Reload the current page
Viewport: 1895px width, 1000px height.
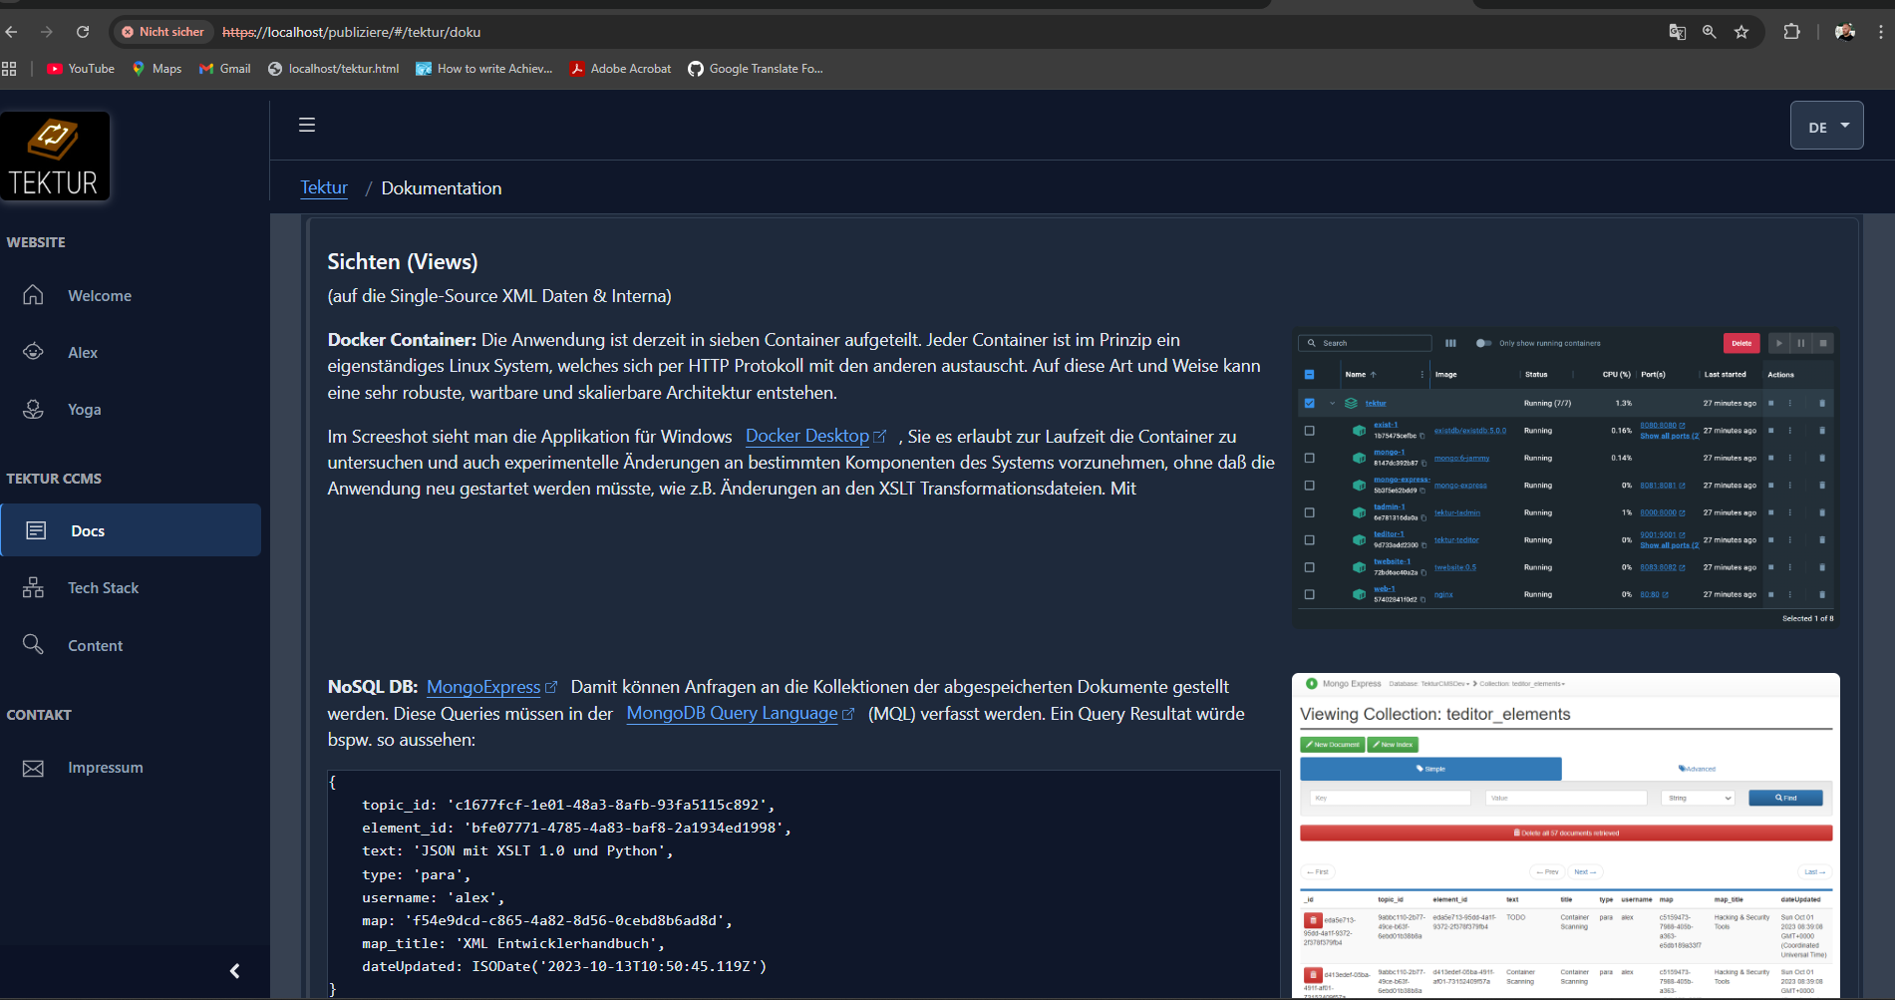84,32
